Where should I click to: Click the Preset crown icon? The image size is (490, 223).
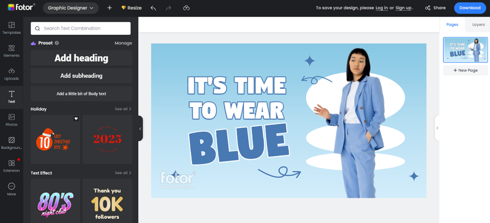(33, 43)
